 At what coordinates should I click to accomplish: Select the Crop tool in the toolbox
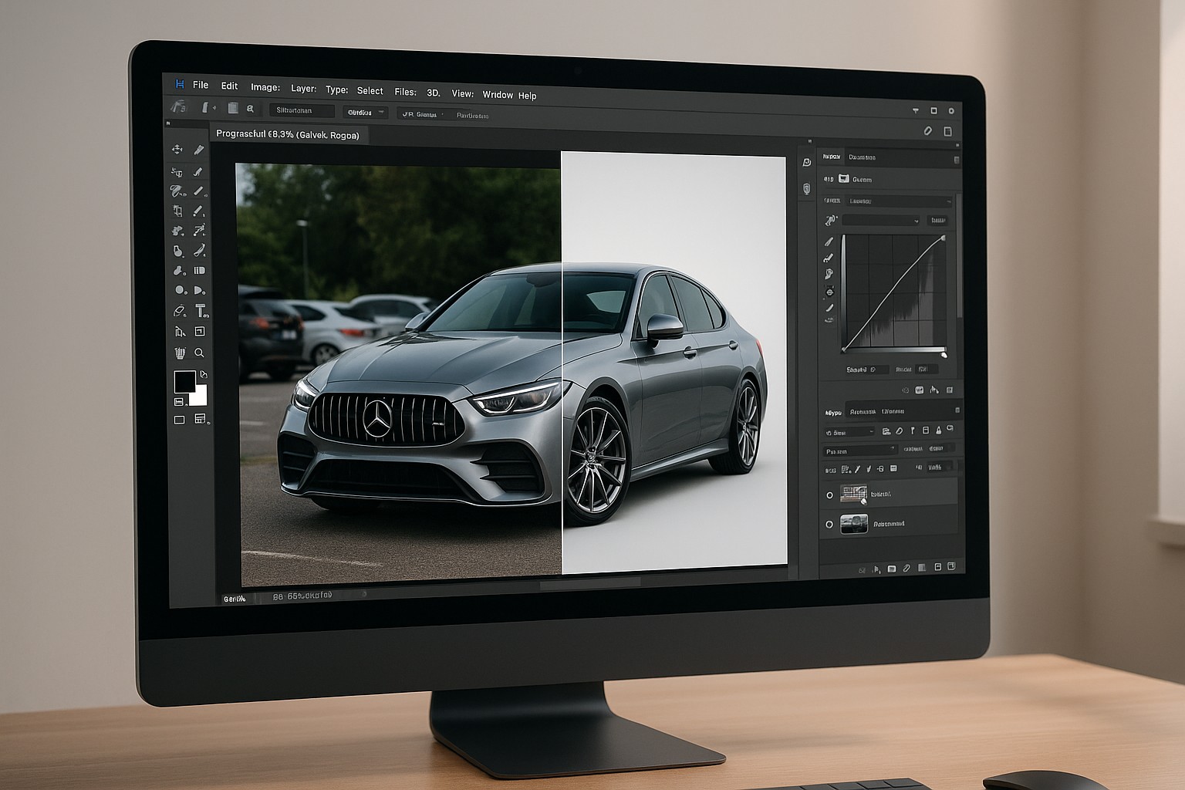(178, 211)
